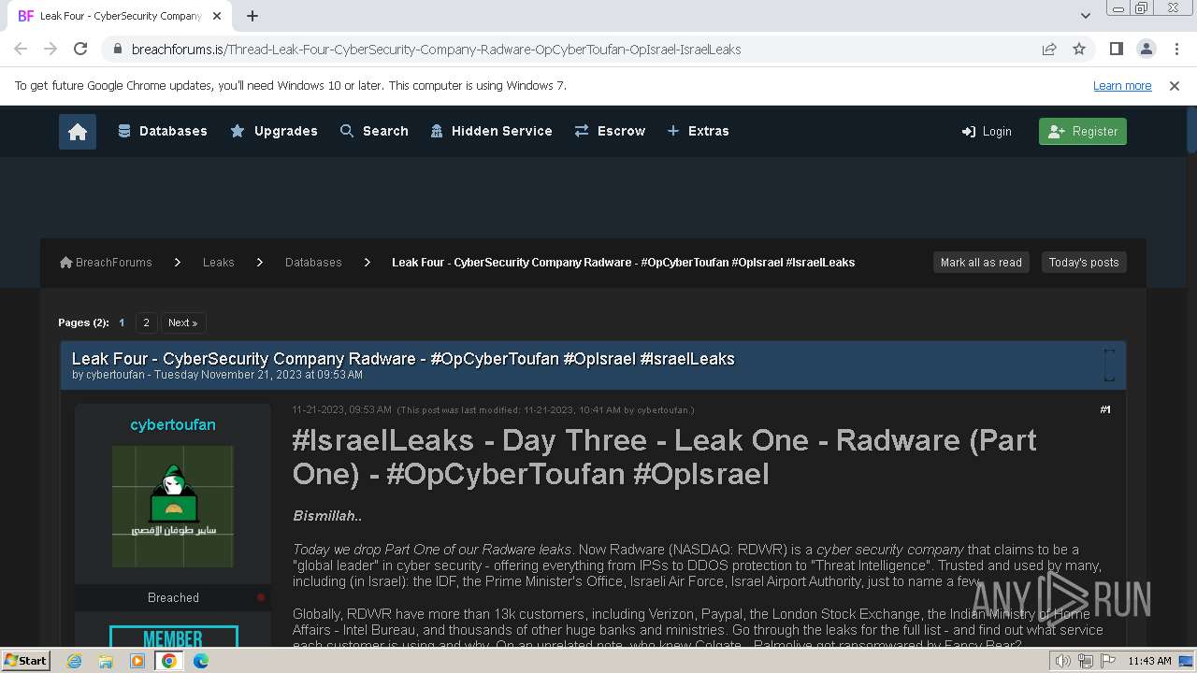Screen dimensions: 1197x673
Task: Click the Learn more link
Action: (1122, 86)
